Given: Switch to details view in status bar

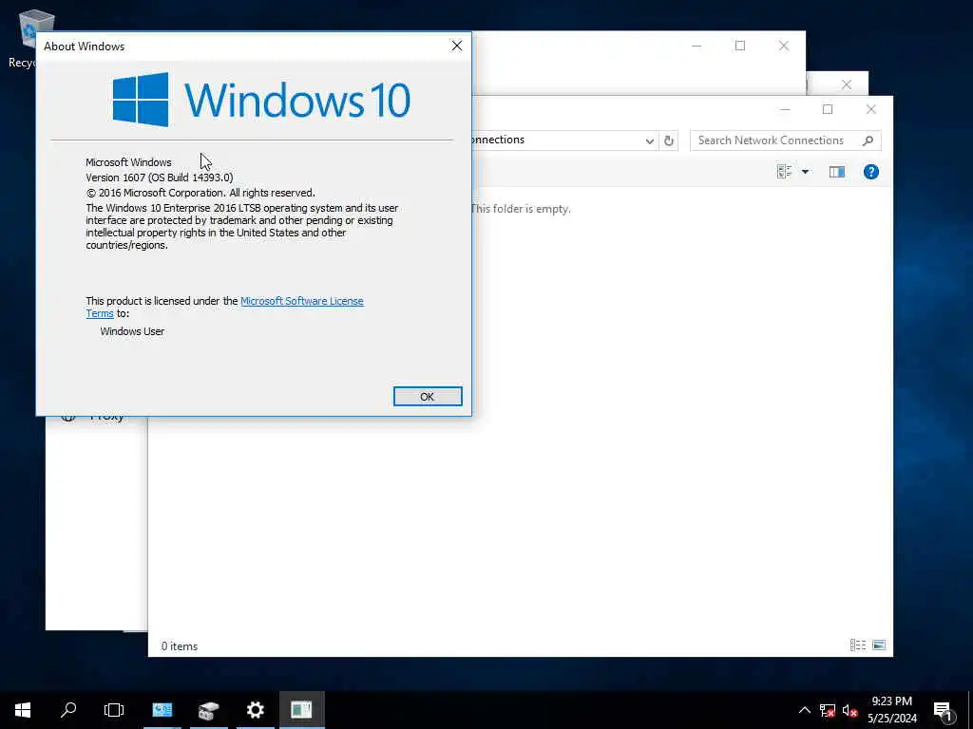Looking at the screenshot, I should pos(858,645).
